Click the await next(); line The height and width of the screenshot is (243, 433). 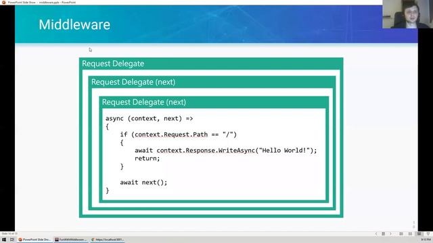pyautogui.click(x=143, y=182)
